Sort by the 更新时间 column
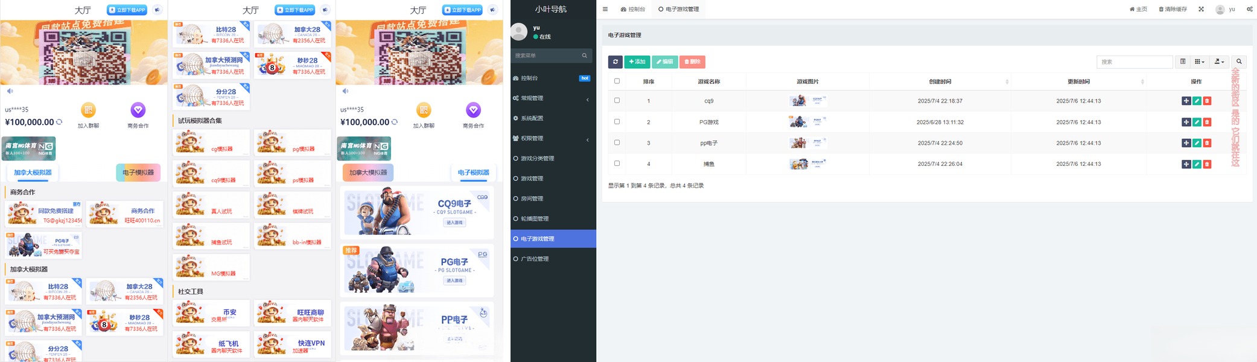Screen dimensions: 1257x362 pos(1078,81)
